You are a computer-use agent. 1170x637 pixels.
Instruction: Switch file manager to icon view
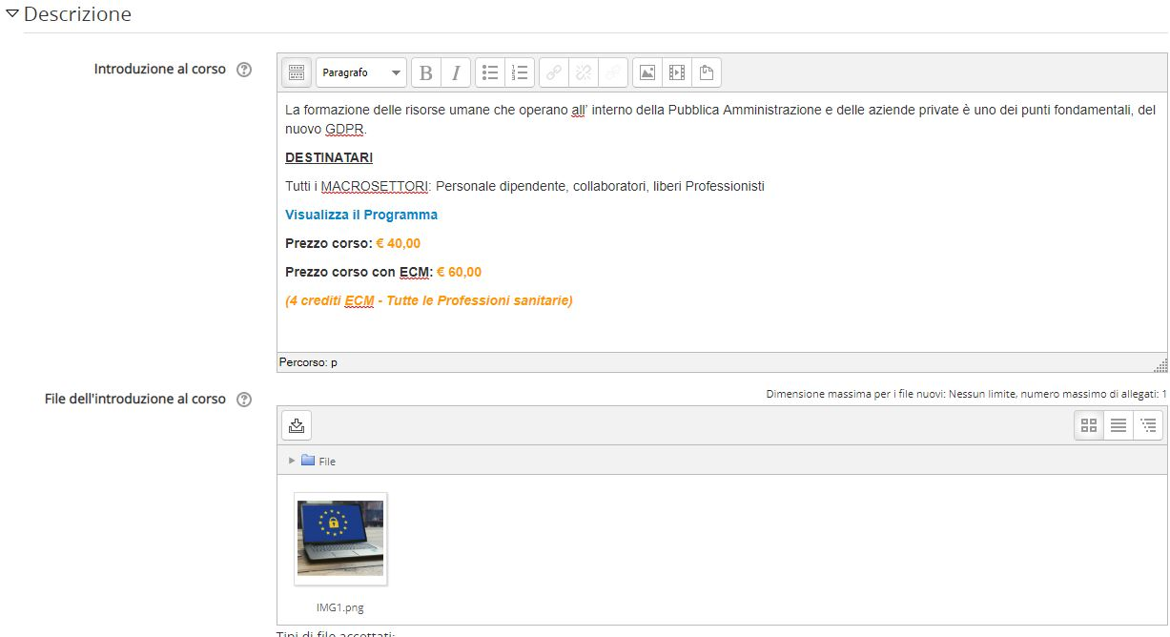point(1089,425)
